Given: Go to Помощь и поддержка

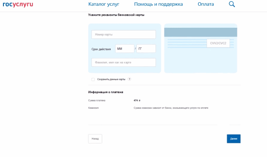Looking at the screenshot, I should pyautogui.click(x=158, y=4).
